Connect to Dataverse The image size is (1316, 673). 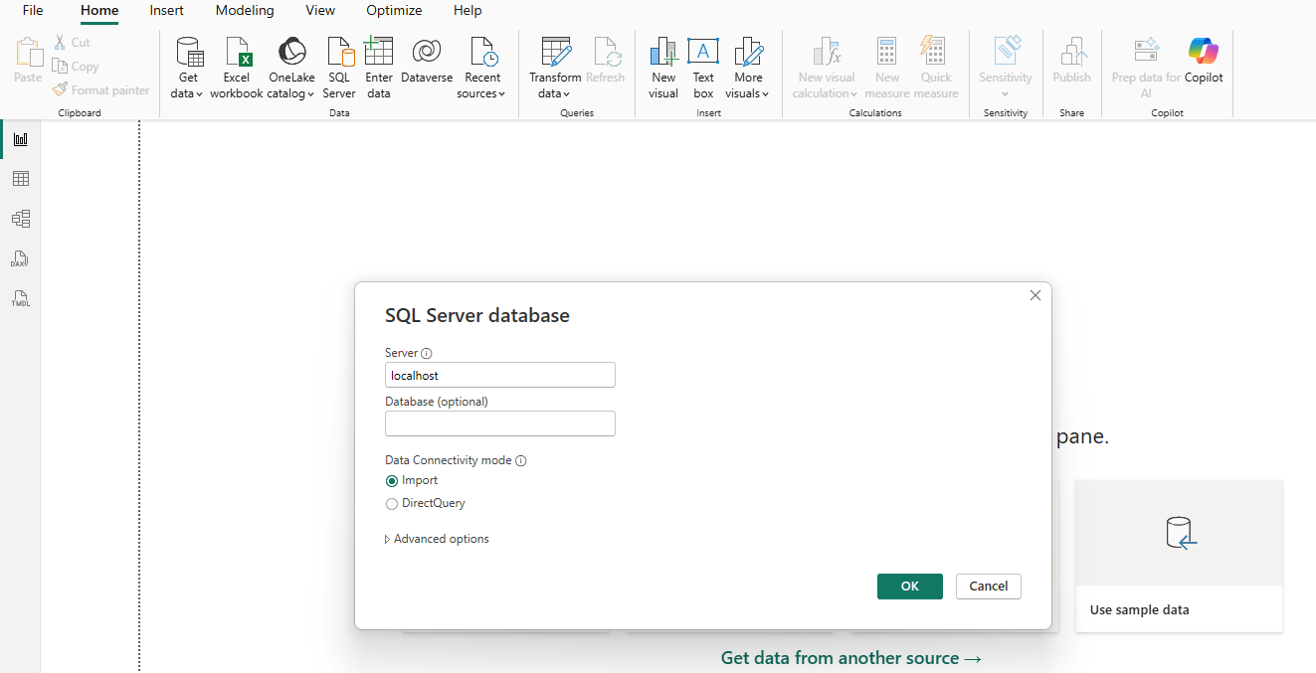coord(427,61)
